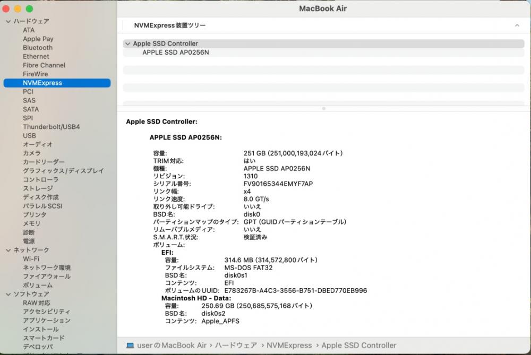Click the pane split divider handle dot
Image resolution: width=531 pixels, height=355 pixels.
click(324, 109)
